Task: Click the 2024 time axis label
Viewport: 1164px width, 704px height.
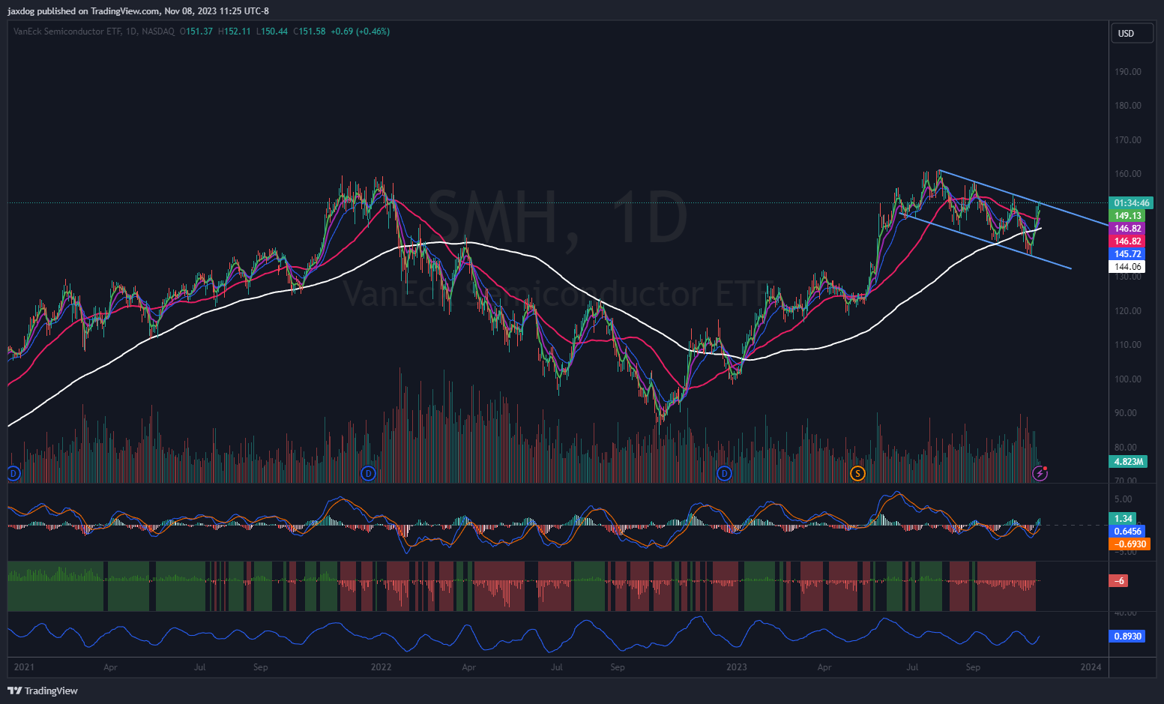Action: click(1091, 667)
